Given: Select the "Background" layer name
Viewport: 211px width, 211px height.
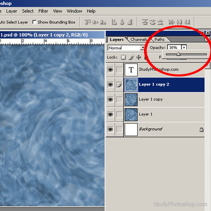Looking at the screenshot, I should click(x=151, y=129).
